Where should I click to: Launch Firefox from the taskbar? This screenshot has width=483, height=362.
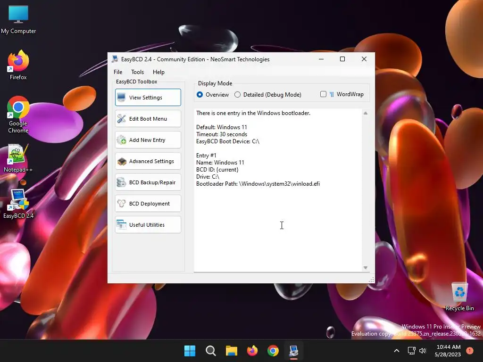click(x=252, y=351)
